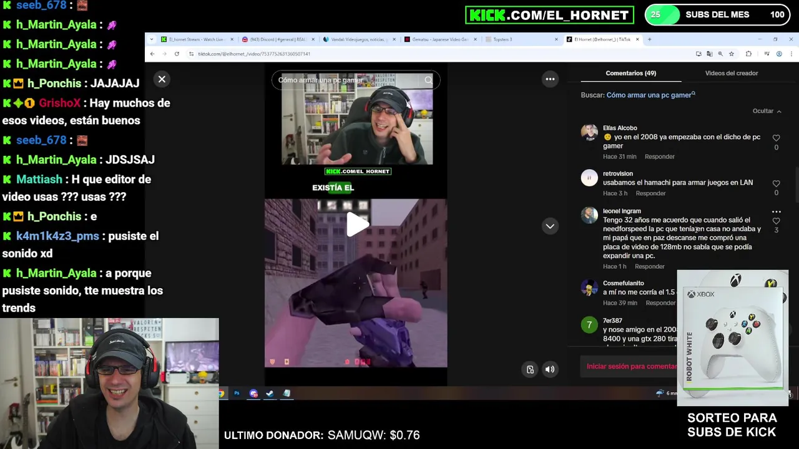The image size is (799, 449).
Task: Open options dots on leonel ingram's comment
Action: pyautogui.click(x=776, y=212)
